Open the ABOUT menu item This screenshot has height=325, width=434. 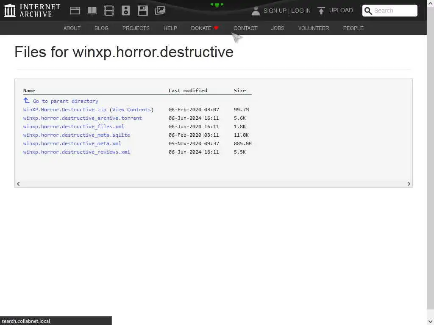pos(72,28)
